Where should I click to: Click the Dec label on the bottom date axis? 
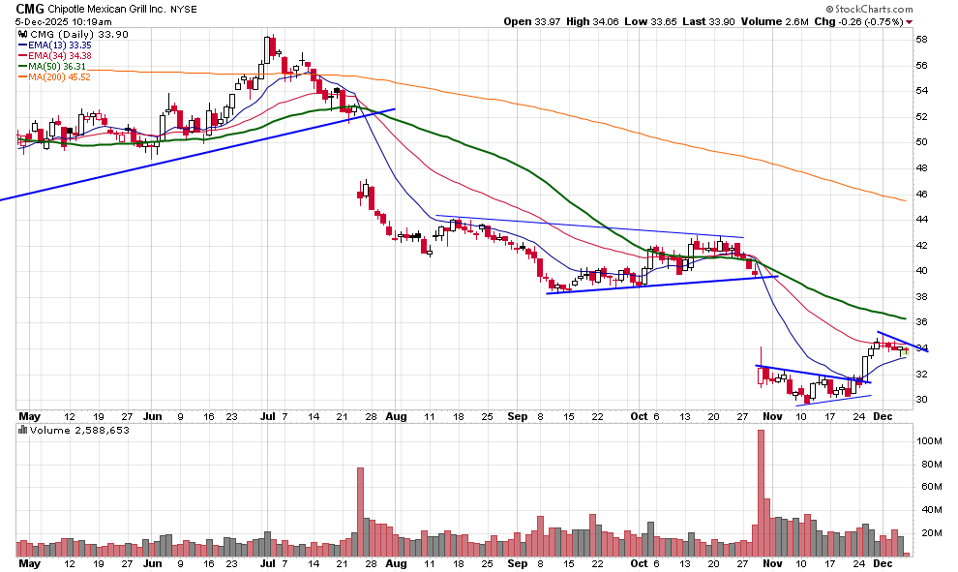(883, 562)
